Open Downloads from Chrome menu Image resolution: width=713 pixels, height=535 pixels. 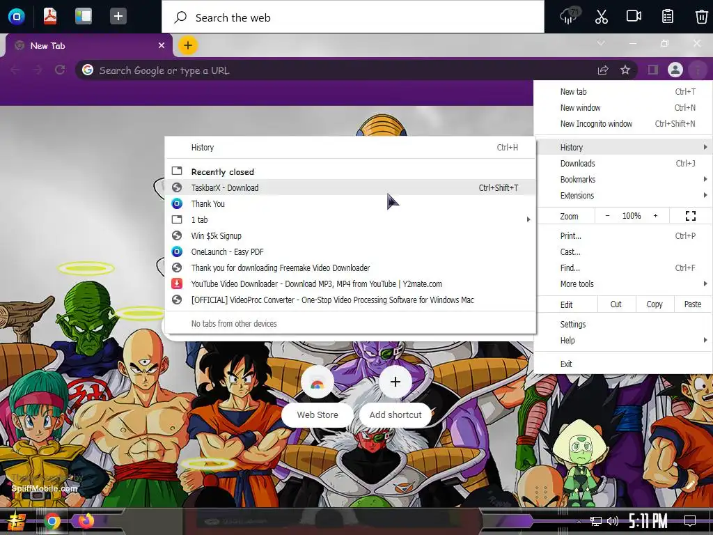623,163
